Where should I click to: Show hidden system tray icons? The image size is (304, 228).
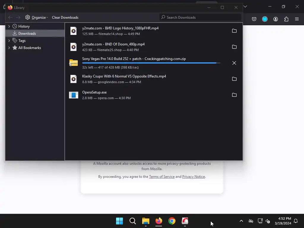pos(241,221)
